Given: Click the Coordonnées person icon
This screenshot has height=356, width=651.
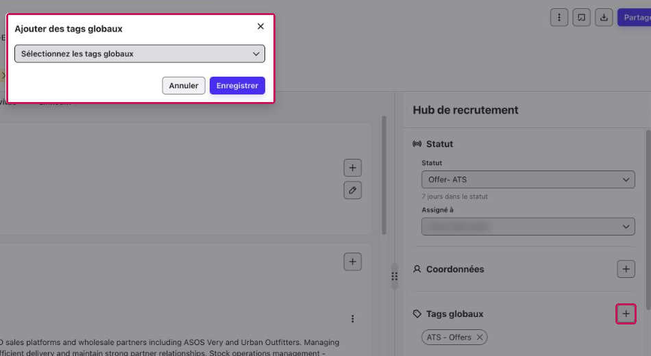Looking at the screenshot, I should (x=417, y=269).
